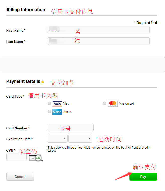Click the Mastercard logo icon
Viewport: 165px width, 191px height.
click(113, 104)
